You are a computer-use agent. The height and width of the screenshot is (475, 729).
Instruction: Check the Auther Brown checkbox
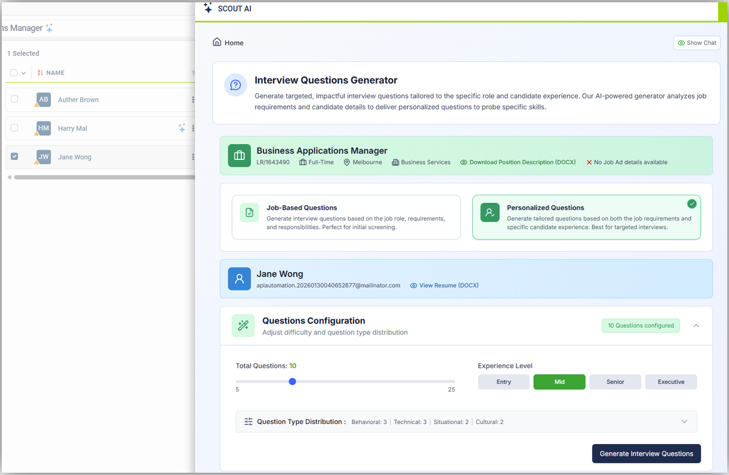(14, 99)
